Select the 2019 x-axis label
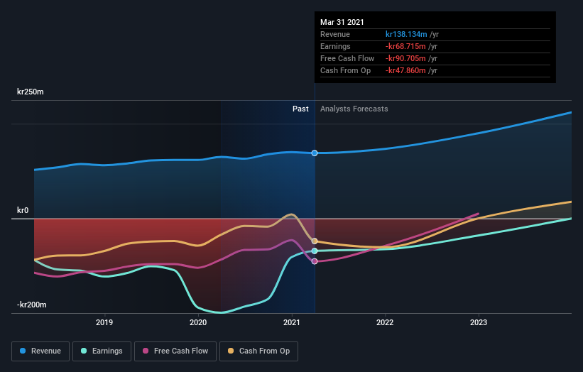Image resolution: width=583 pixels, height=372 pixels. [104, 322]
